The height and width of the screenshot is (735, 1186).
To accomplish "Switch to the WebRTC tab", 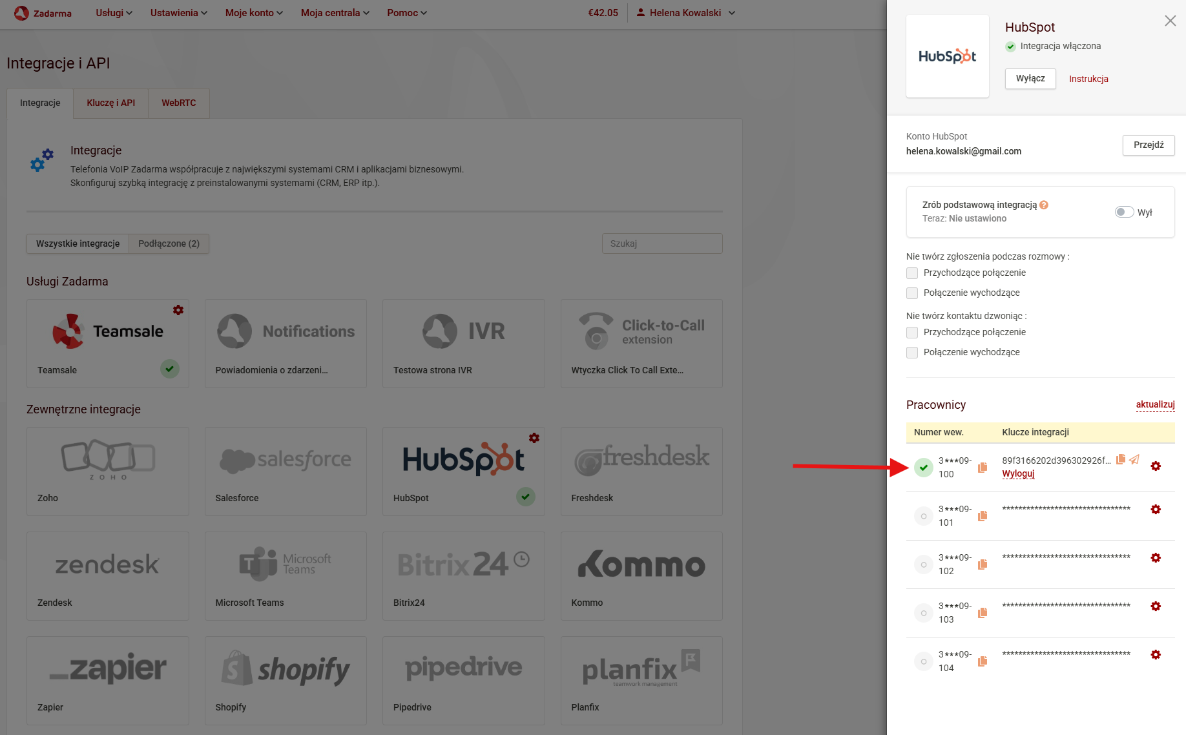I will (x=179, y=103).
